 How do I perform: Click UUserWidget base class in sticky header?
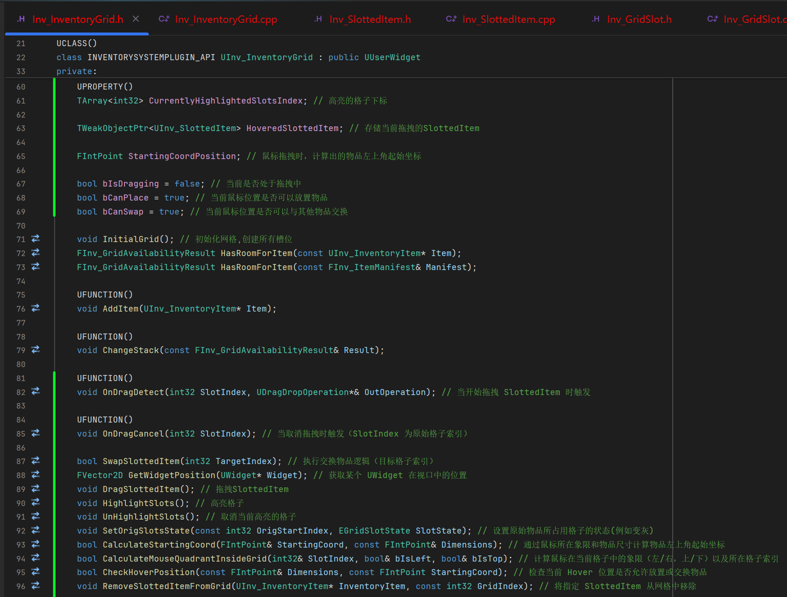pyautogui.click(x=392, y=57)
